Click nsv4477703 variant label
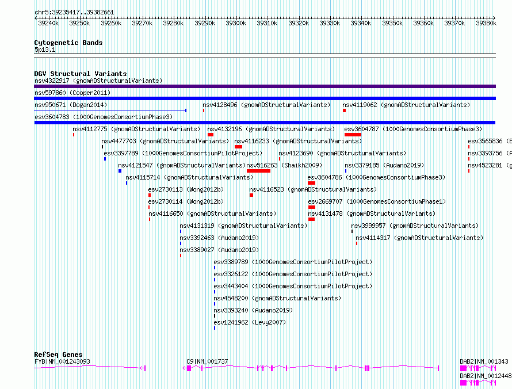Image resolution: width=512 pixels, height=389 pixels. click(165, 141)
